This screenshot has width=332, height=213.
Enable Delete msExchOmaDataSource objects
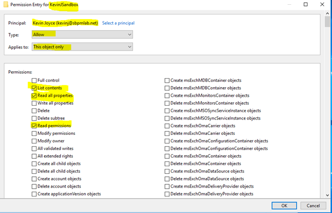167,179
